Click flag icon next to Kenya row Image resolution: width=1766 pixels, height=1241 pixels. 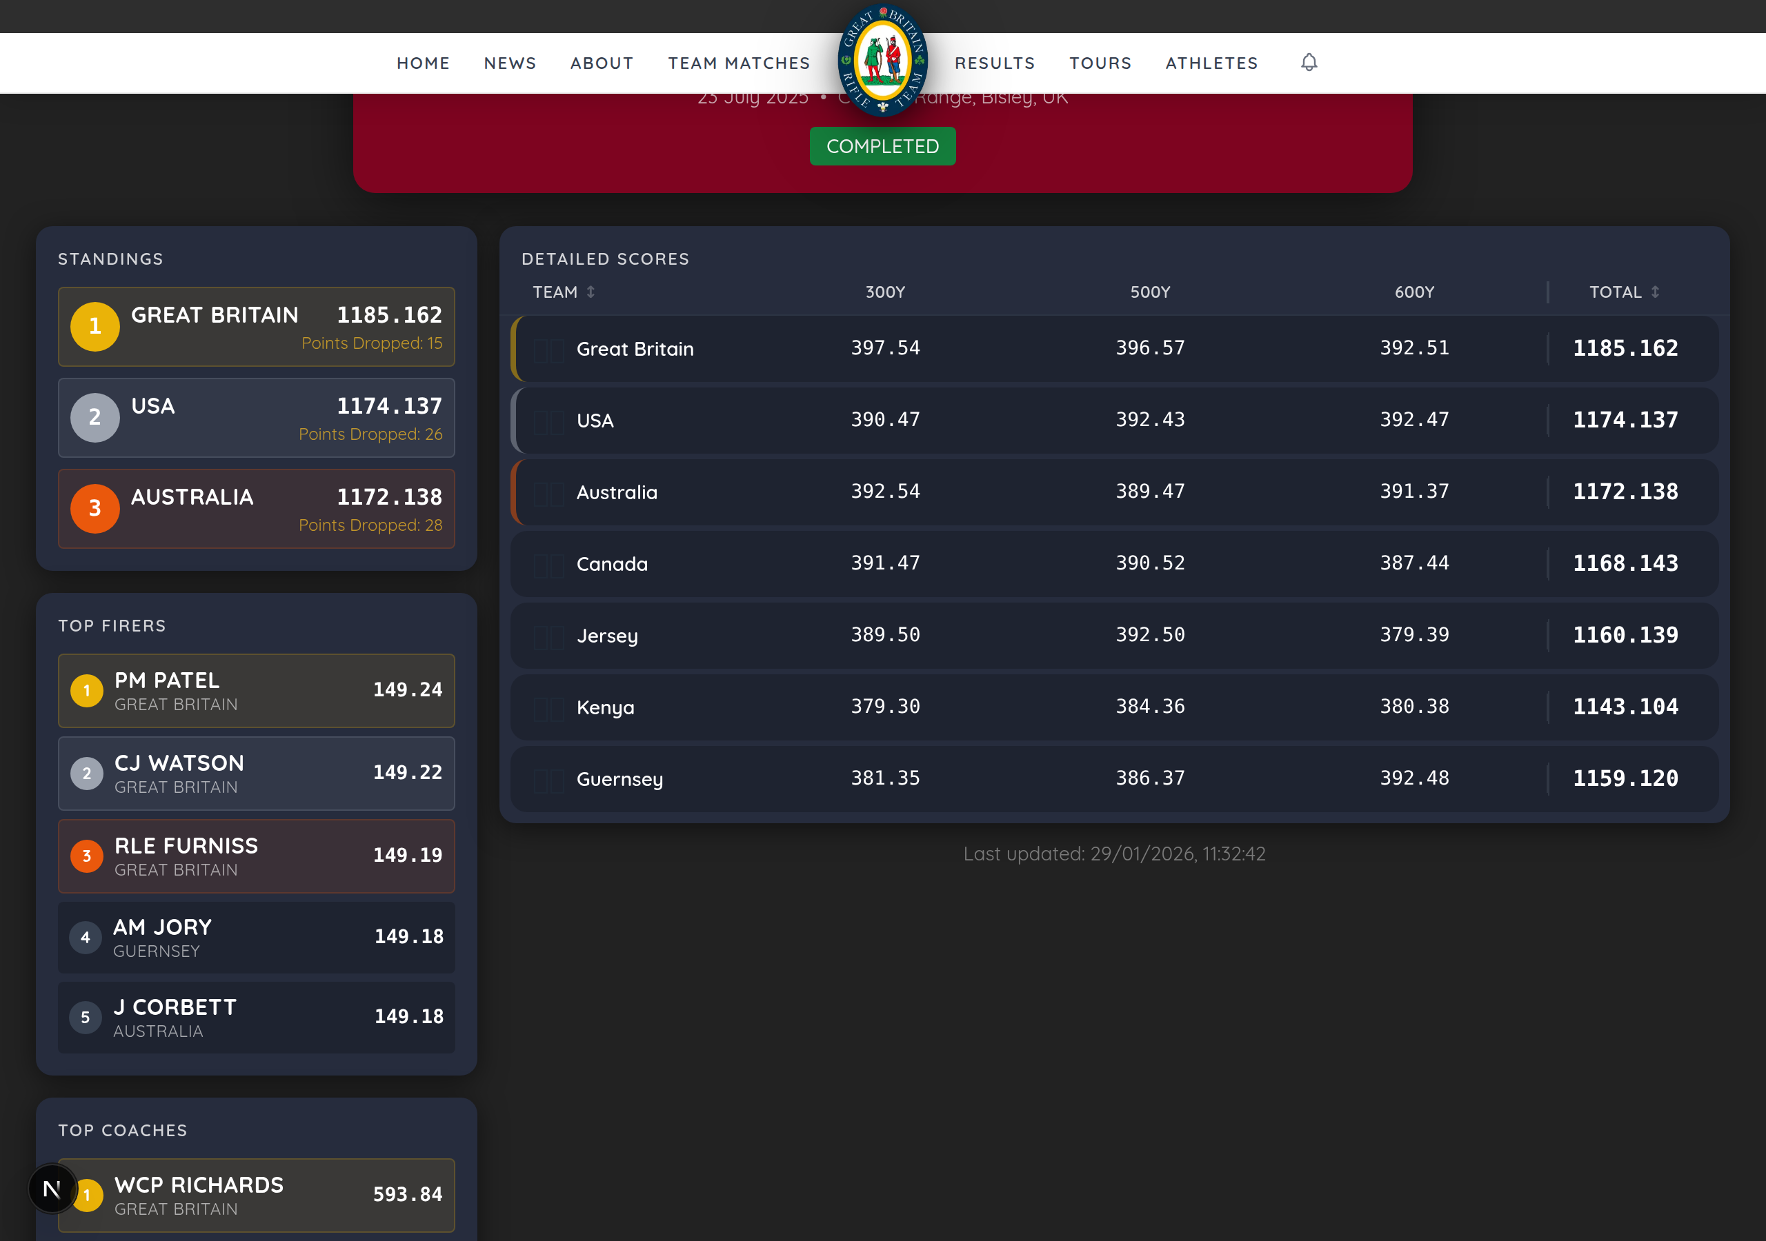(x=549, y=708)
